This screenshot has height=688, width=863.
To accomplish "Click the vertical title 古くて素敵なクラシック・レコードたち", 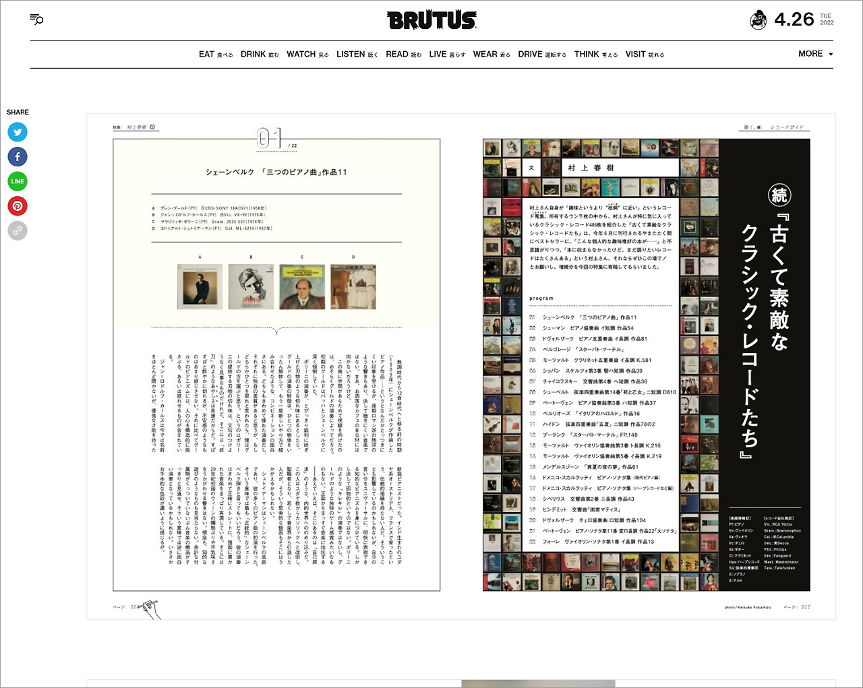I will click(765, 336).
